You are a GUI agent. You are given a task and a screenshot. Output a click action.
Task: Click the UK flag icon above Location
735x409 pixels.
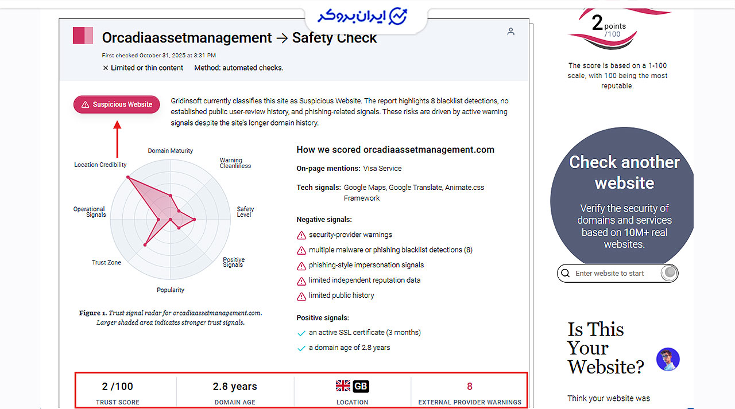(x=343, y=386)
